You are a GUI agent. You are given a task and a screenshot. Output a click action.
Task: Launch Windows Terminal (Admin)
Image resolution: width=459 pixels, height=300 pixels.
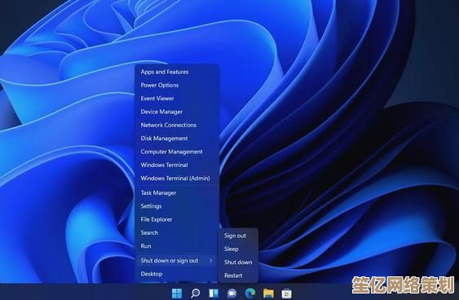coord(177,179)
